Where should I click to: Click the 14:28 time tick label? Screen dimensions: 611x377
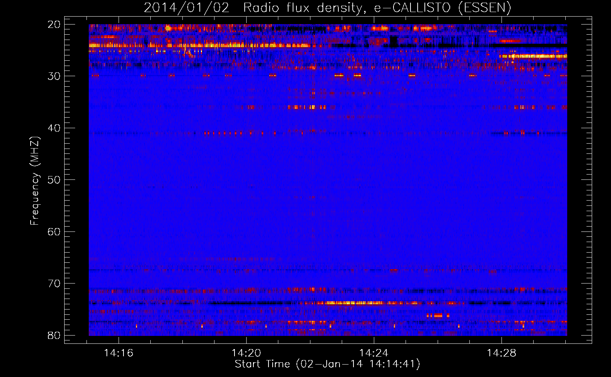click(x=501, y=353)
